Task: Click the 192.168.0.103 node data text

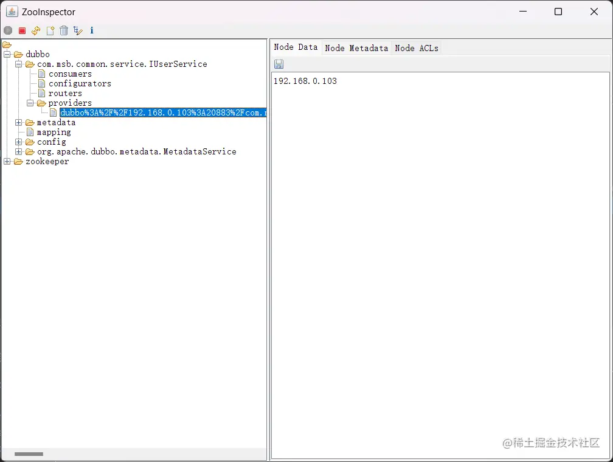Action: pos(305,81)
